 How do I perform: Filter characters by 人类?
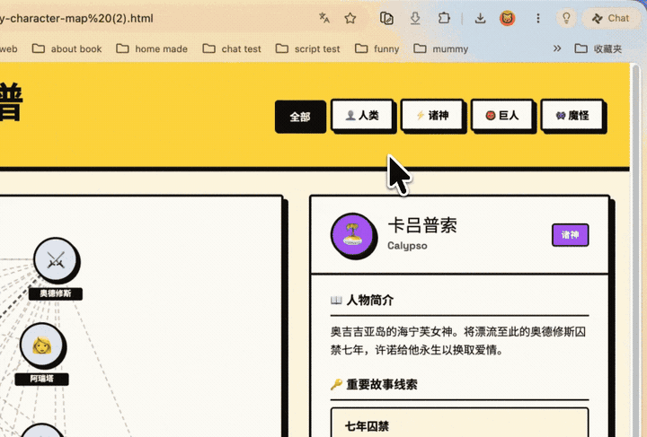362,116
